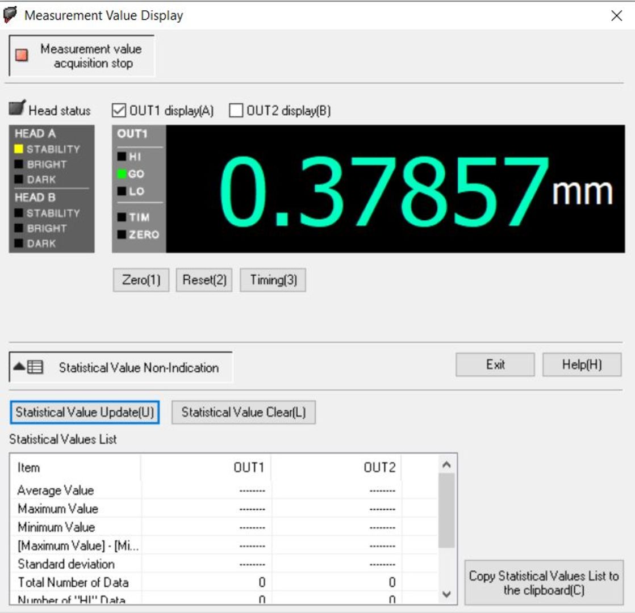Open Help(H)
This screenshot has height=613, width=635.
(582, 364)
